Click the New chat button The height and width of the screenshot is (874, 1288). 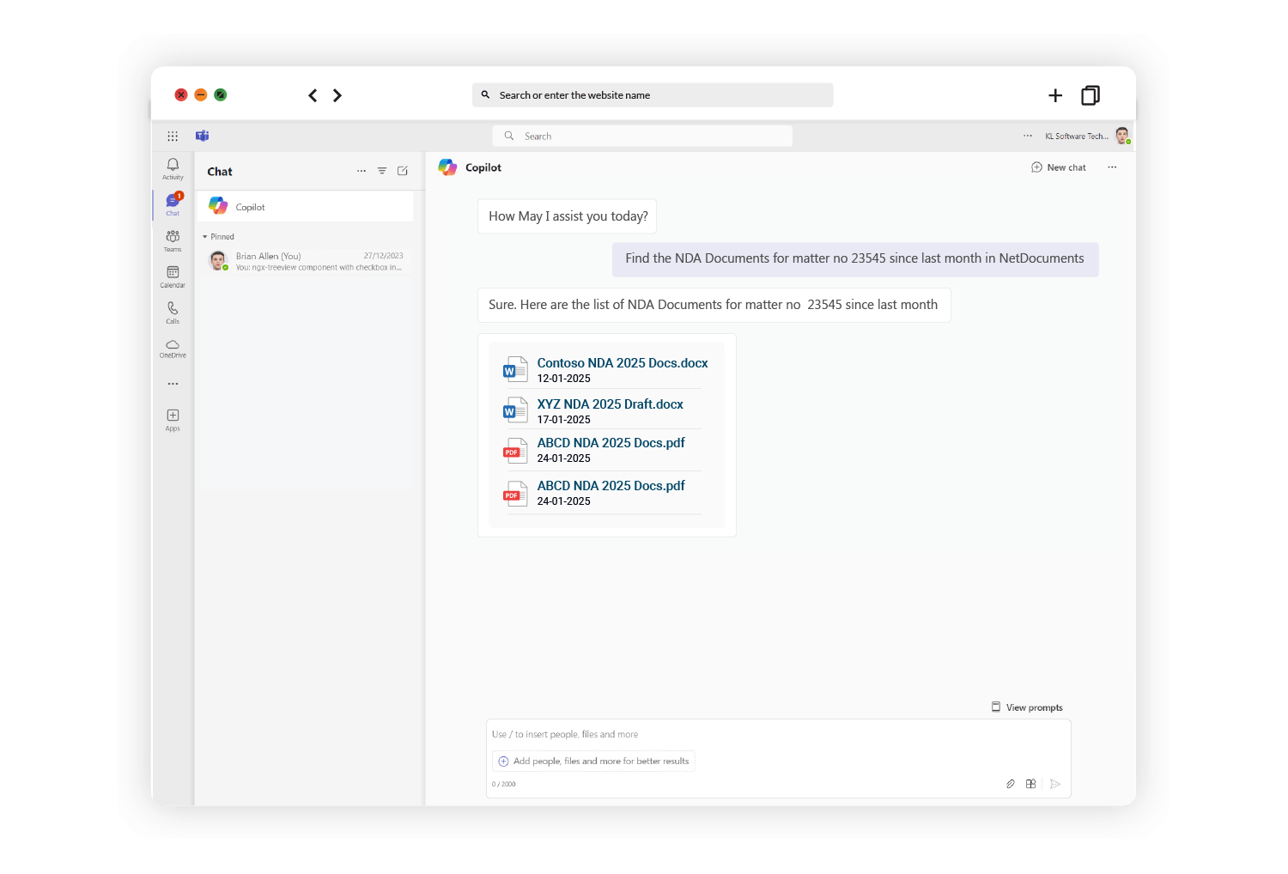pos(1059,167)
